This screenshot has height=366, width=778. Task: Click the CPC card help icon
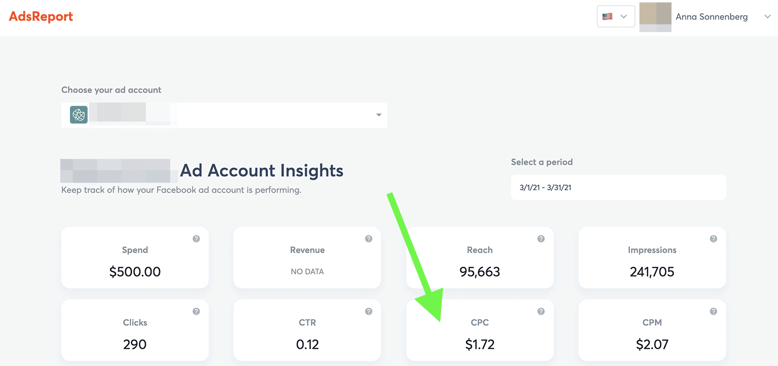541,312
